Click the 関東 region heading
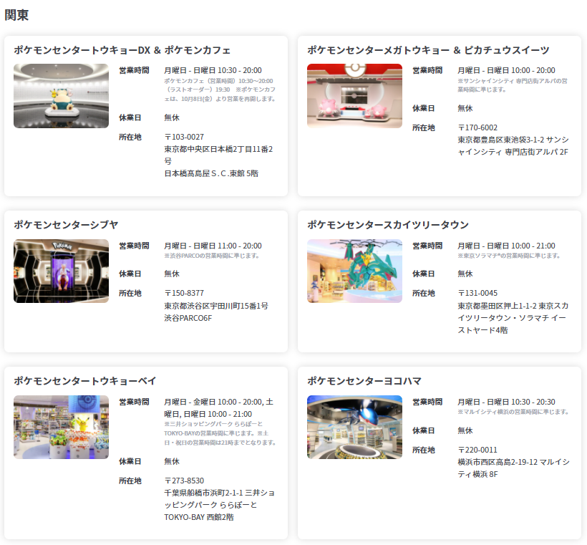This screenshot has width=587, height=545. pos(16,15)
